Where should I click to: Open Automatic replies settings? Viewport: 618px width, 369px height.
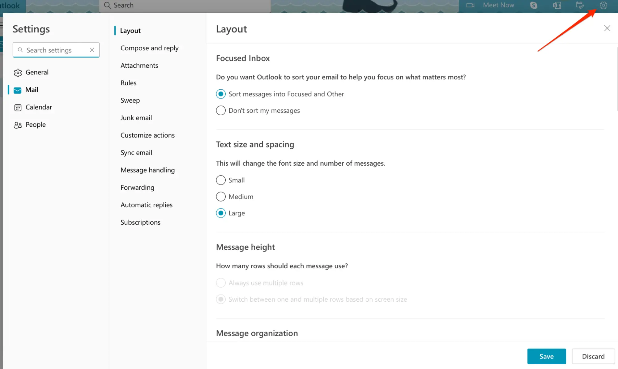[146, 205]
